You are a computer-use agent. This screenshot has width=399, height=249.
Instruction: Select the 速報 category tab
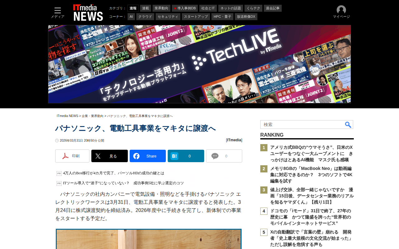tap(133, 8)
